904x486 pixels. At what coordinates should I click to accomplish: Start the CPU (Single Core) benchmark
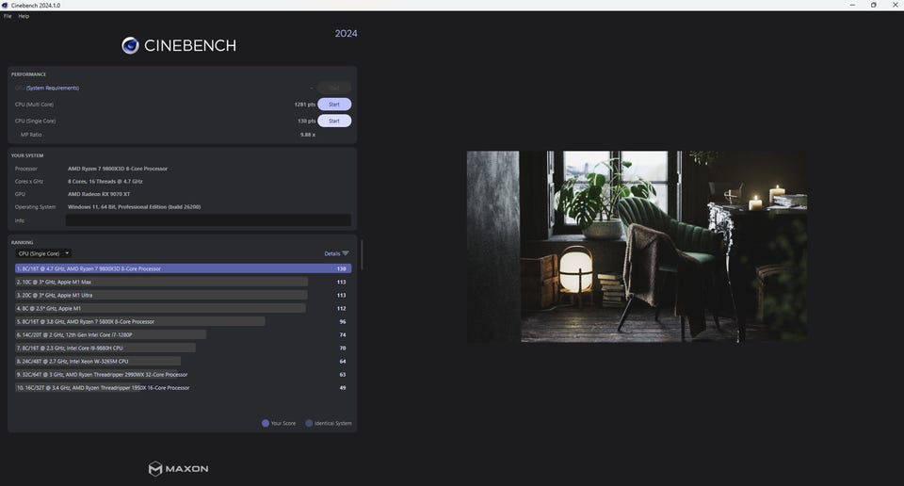(x=333, y=121)
